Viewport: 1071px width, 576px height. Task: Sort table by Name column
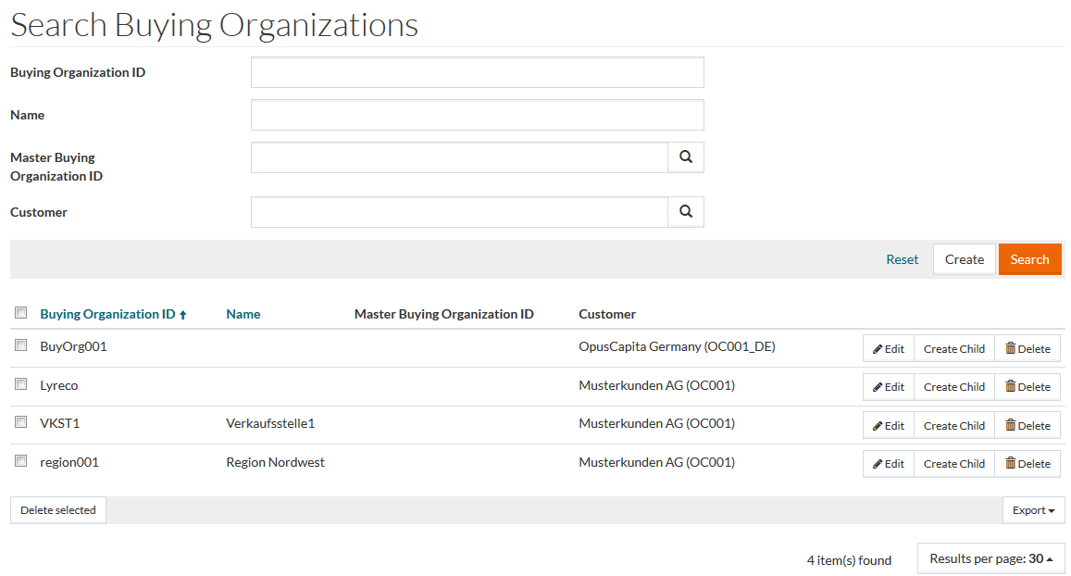coord(243,314)
